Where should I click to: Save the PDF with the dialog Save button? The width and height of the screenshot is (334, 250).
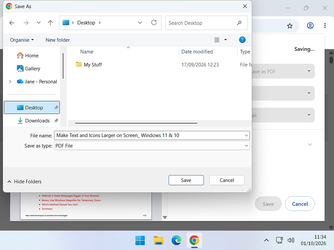(186, 180)
